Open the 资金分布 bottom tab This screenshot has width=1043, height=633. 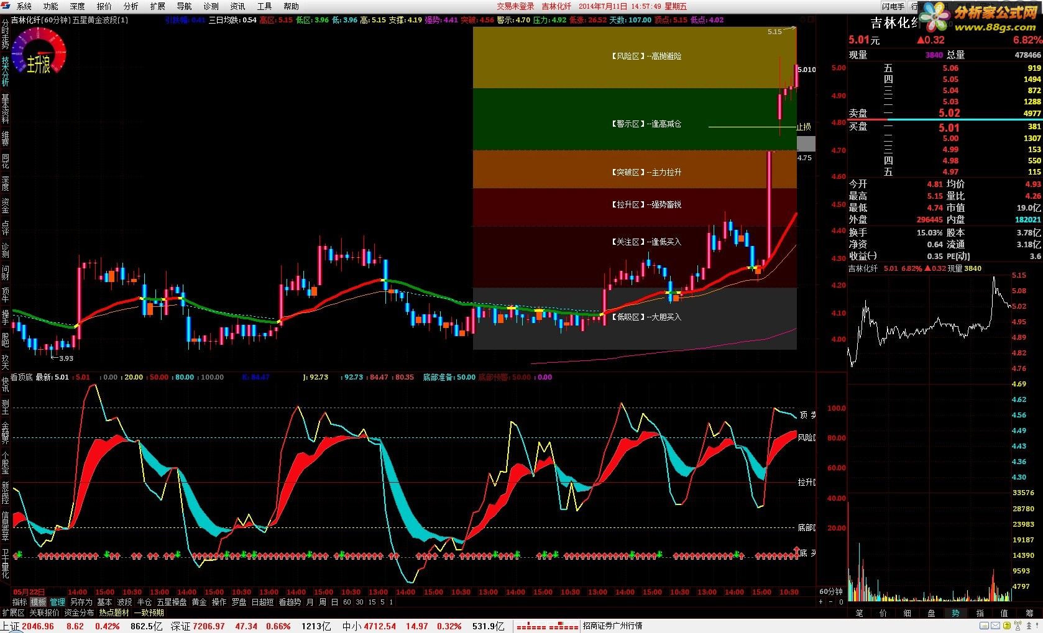pyautogui.click(x=79, y=613)
